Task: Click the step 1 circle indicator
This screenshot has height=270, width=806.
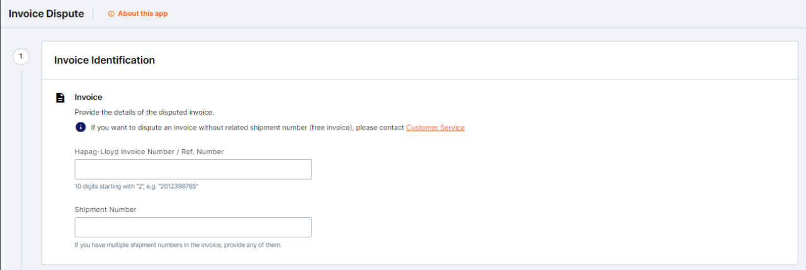Action: click(x=21, y=57)
